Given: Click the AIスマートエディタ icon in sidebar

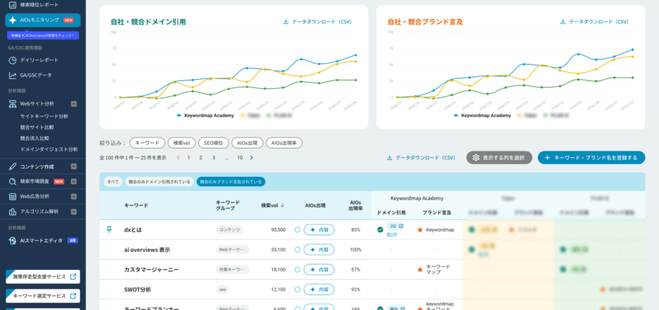Looking at the screenshot, I should [12, 241].
